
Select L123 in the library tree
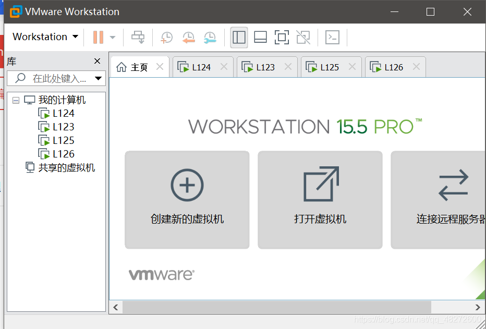64,127
